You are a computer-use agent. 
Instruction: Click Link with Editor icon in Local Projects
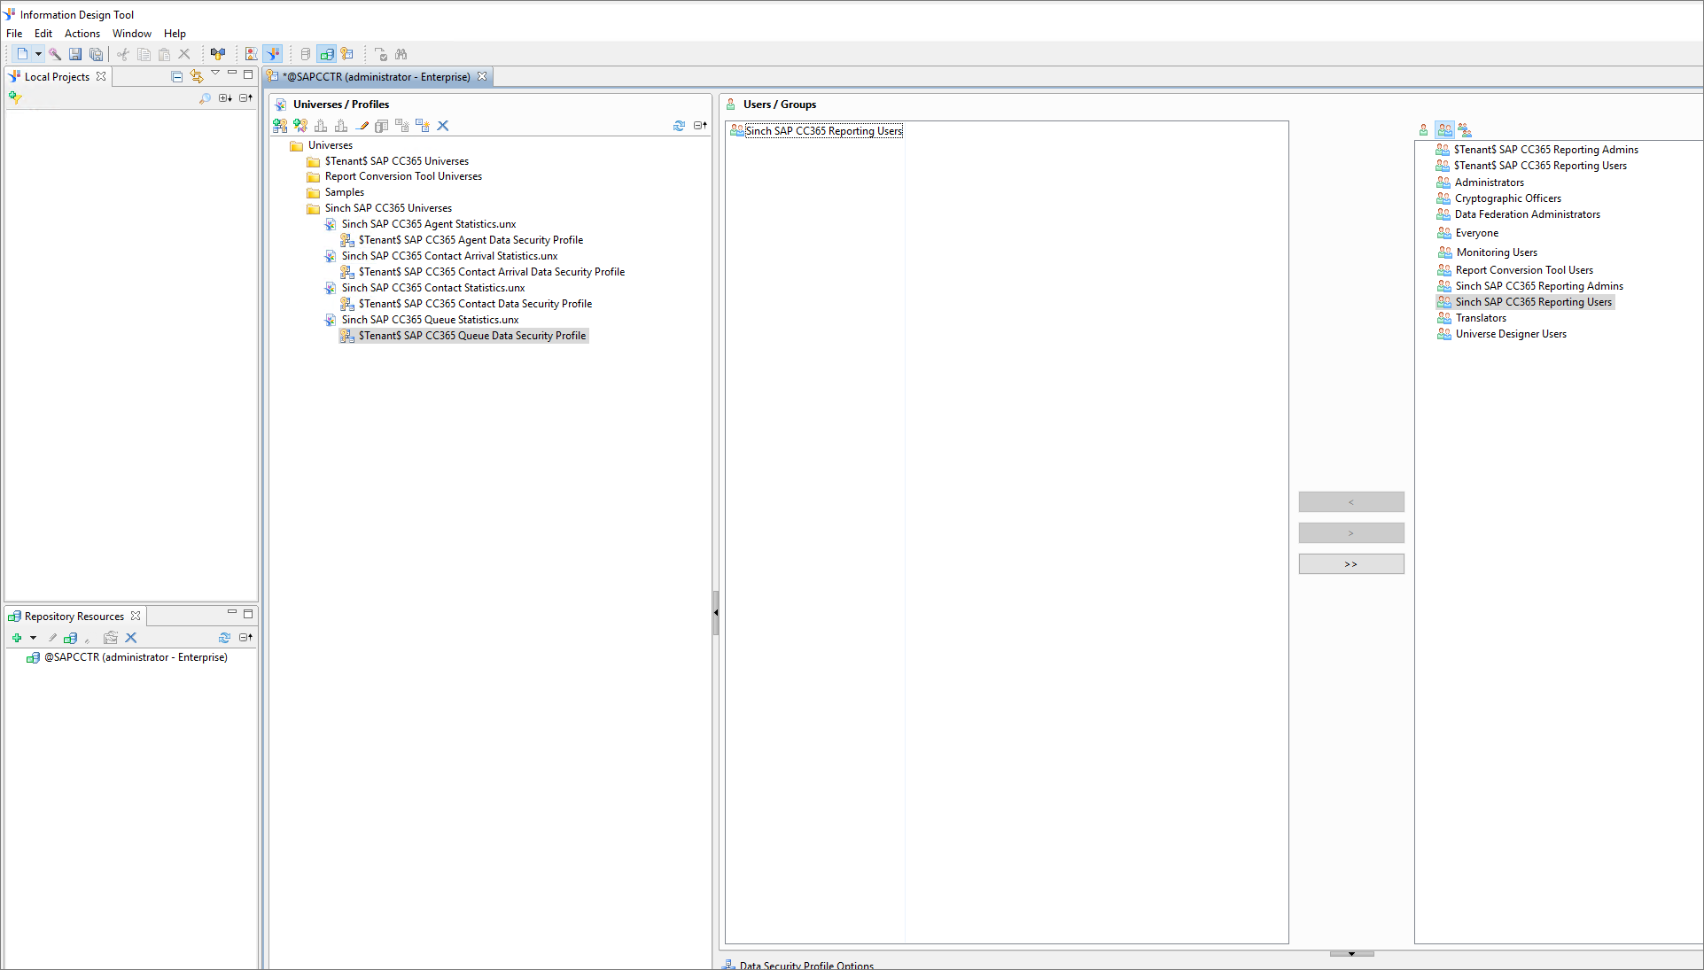pyautogui.click(x=197, y=77)
